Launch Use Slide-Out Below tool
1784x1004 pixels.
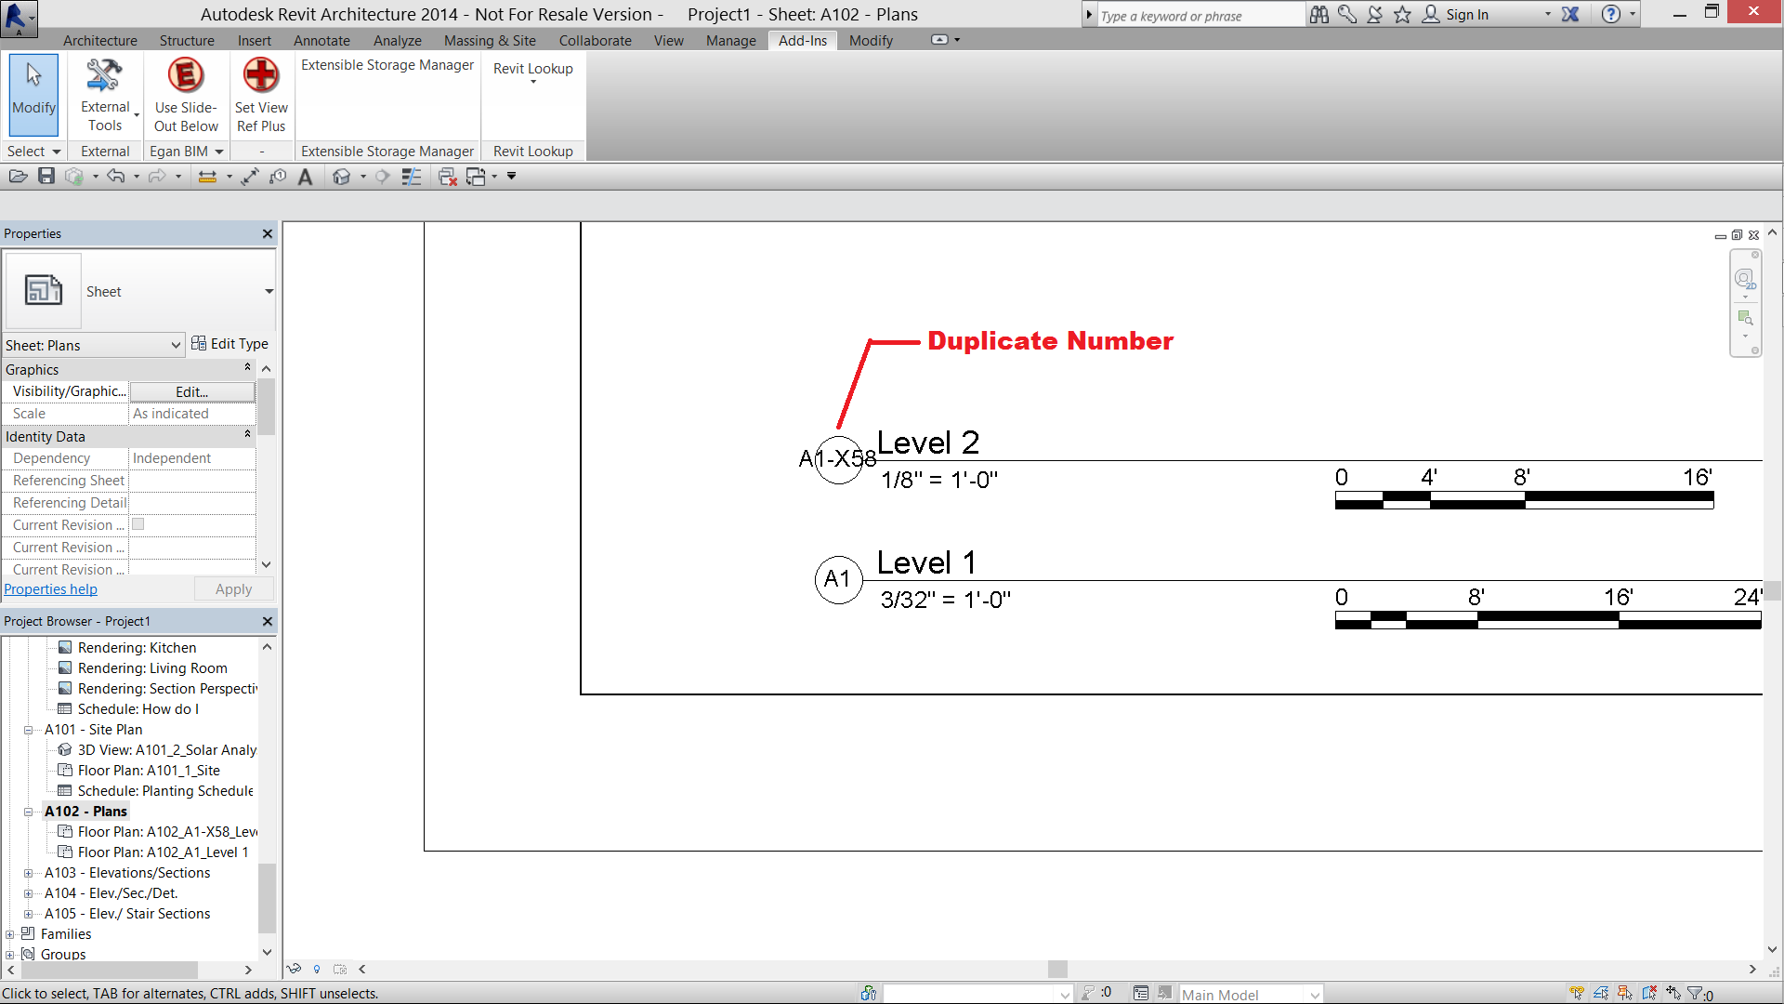click(x=186, y=95)
